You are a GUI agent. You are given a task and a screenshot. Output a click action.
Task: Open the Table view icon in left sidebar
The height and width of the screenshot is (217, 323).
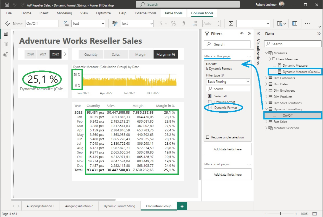click(6, 44)
